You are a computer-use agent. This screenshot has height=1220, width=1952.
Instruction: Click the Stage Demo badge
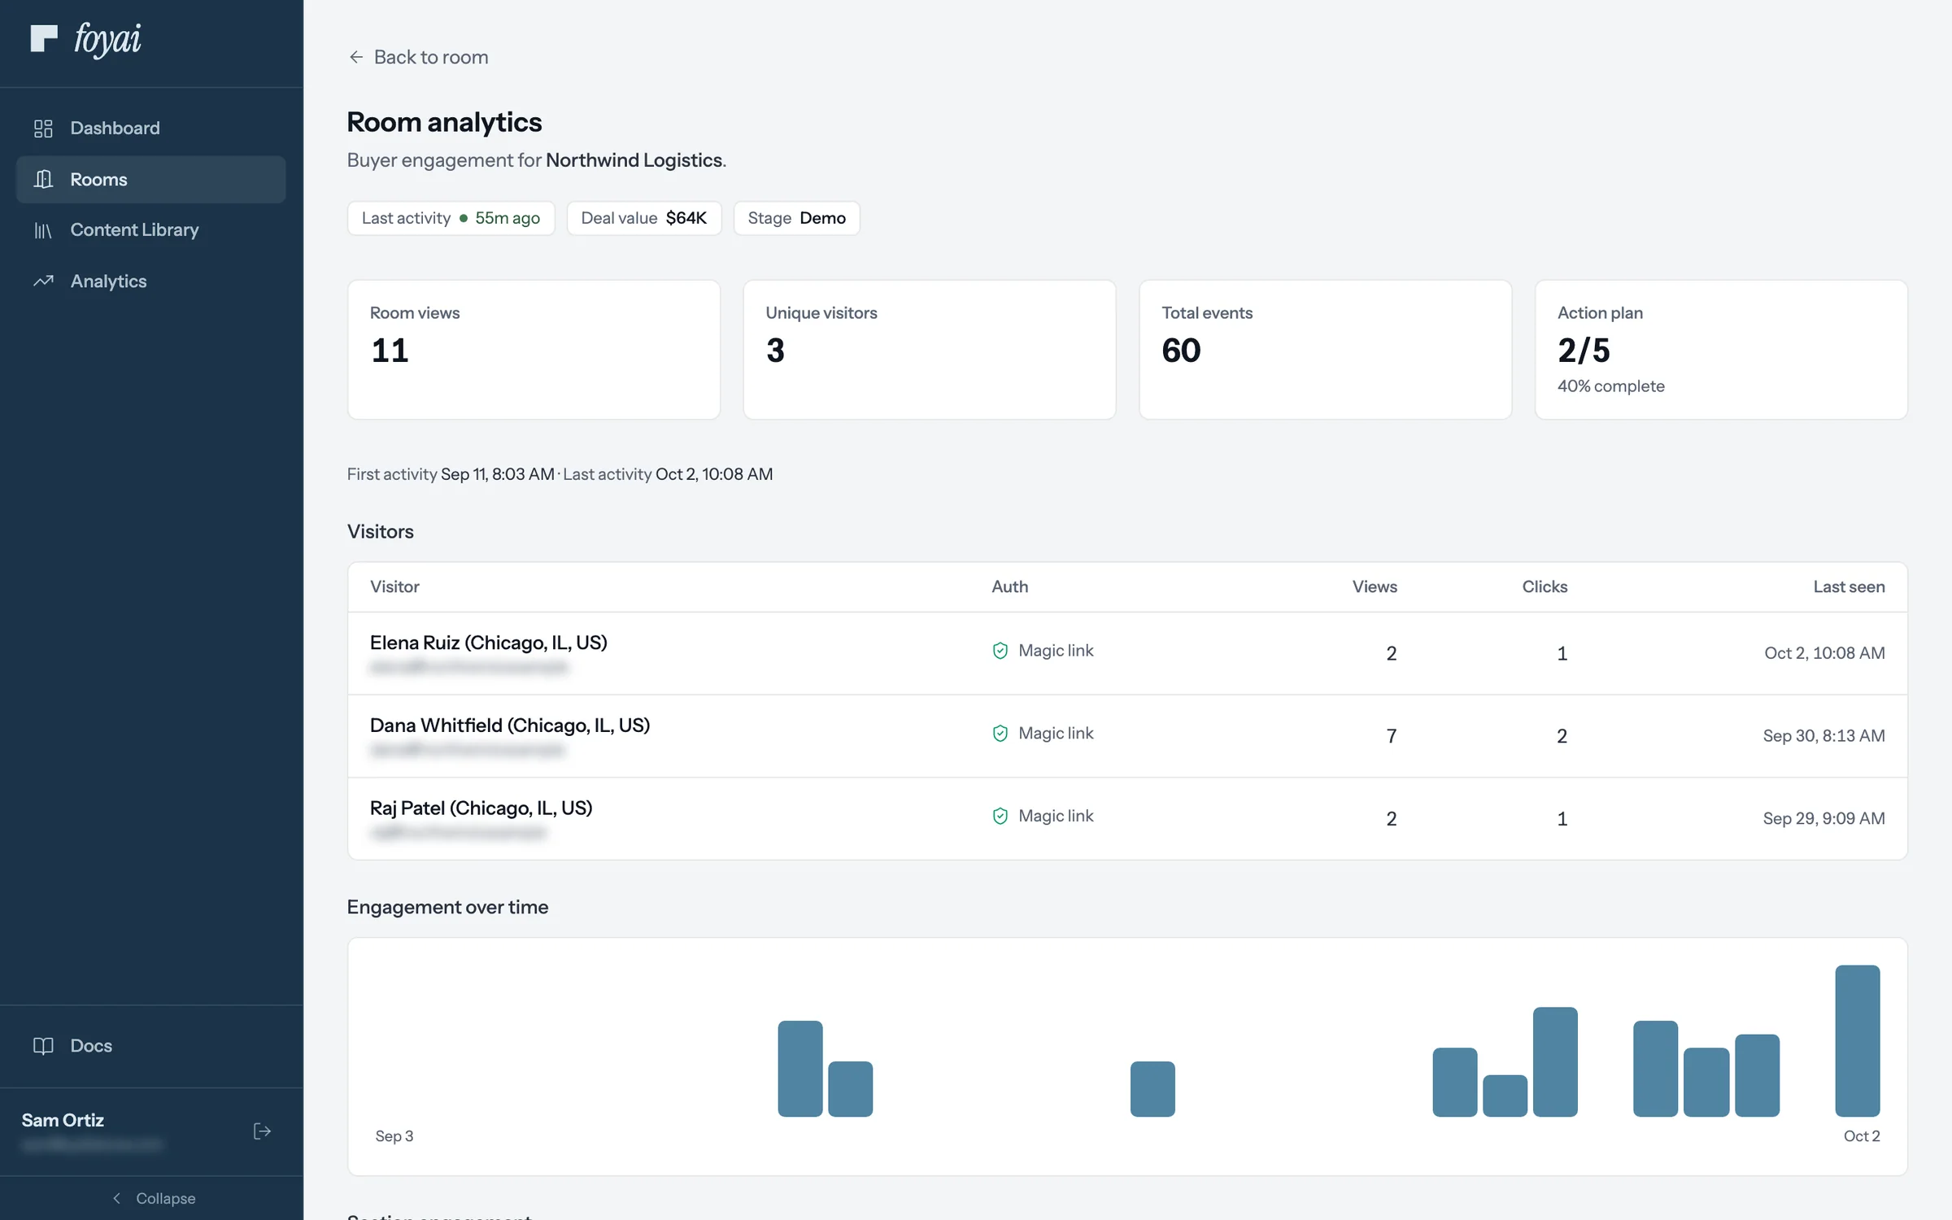796,218
